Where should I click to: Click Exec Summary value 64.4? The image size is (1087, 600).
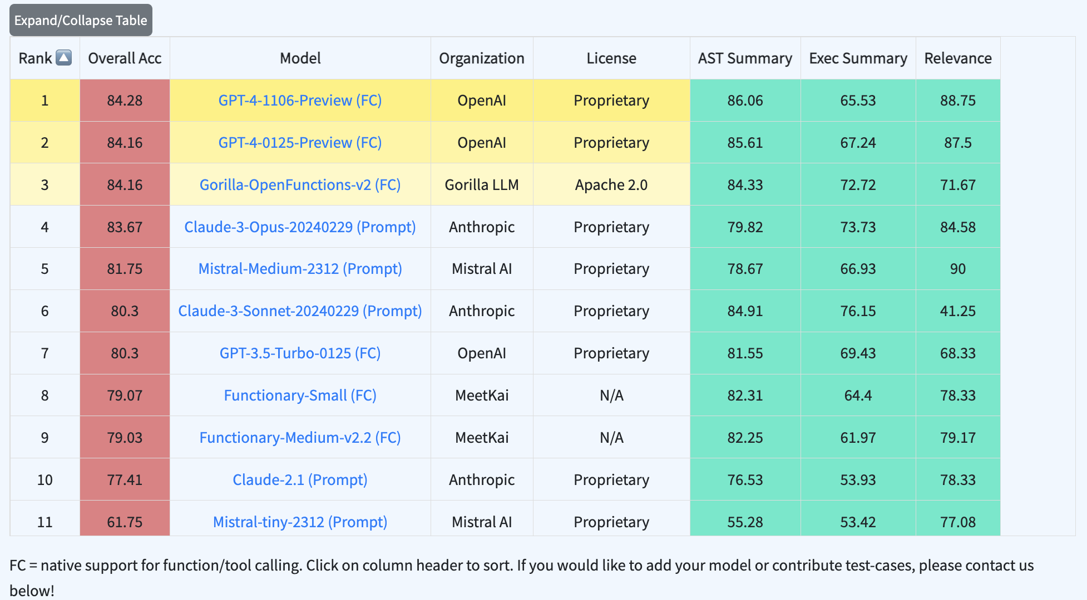(858, 396)
